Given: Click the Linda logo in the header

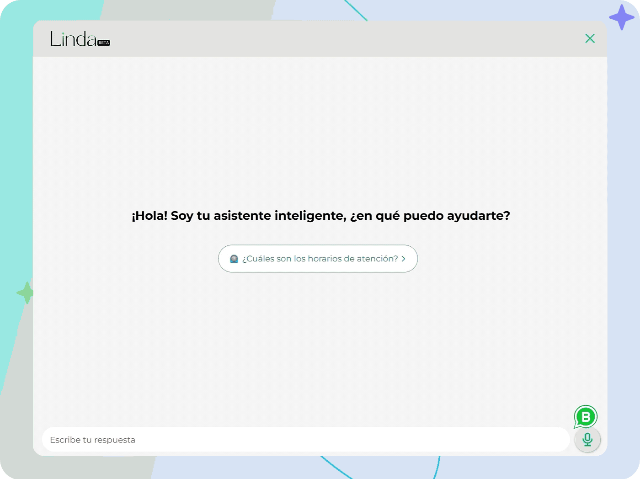Looking at the screenshot, I should (73, 39).
